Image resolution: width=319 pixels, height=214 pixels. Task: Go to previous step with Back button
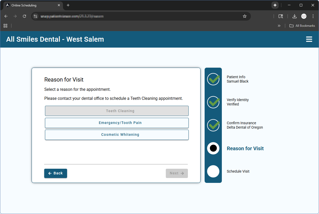[56, 173]
